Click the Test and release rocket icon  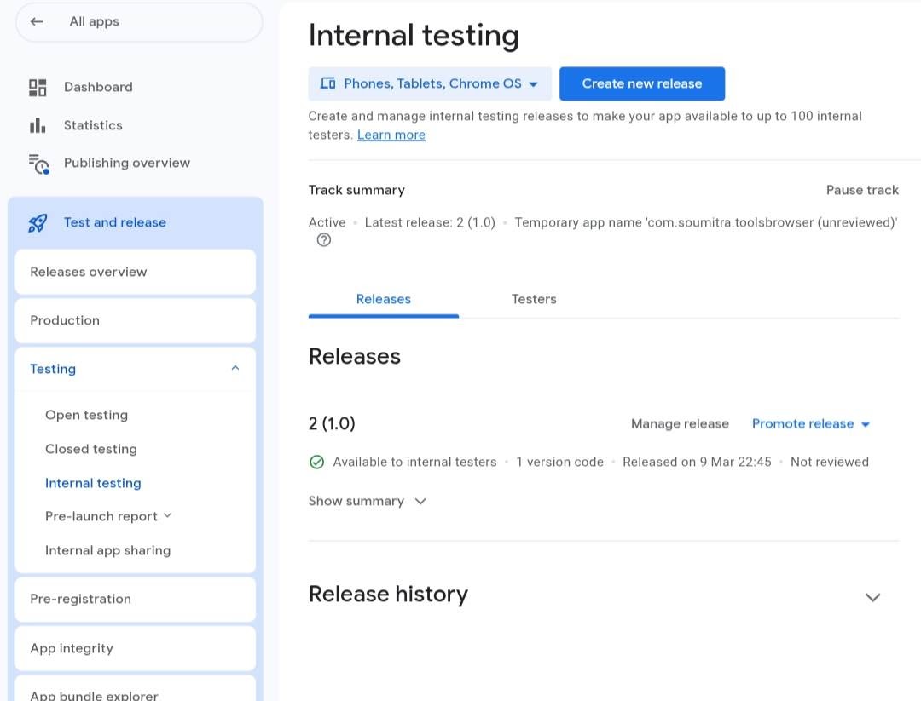point(38,223)
